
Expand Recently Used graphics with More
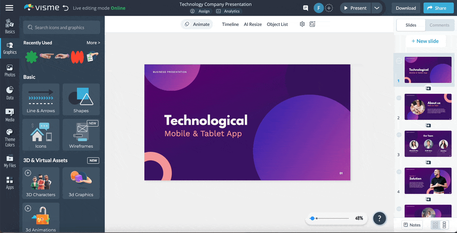pyautogui.click(x=93, y=42)
